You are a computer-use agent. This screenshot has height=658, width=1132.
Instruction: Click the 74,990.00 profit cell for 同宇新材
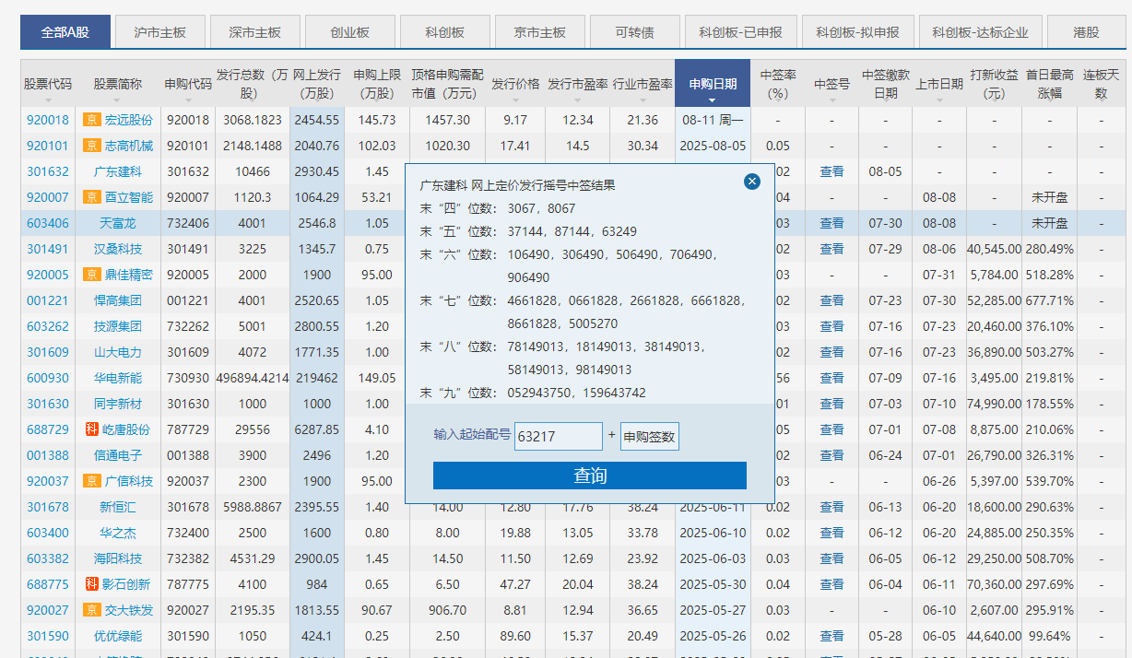click(994, 404)
